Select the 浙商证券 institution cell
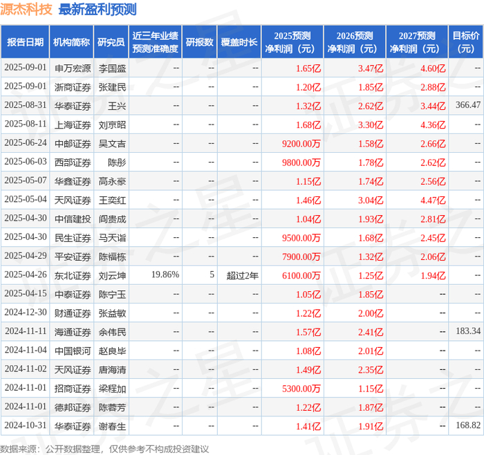Screen dimensions: 484x455 coord(73,87)
